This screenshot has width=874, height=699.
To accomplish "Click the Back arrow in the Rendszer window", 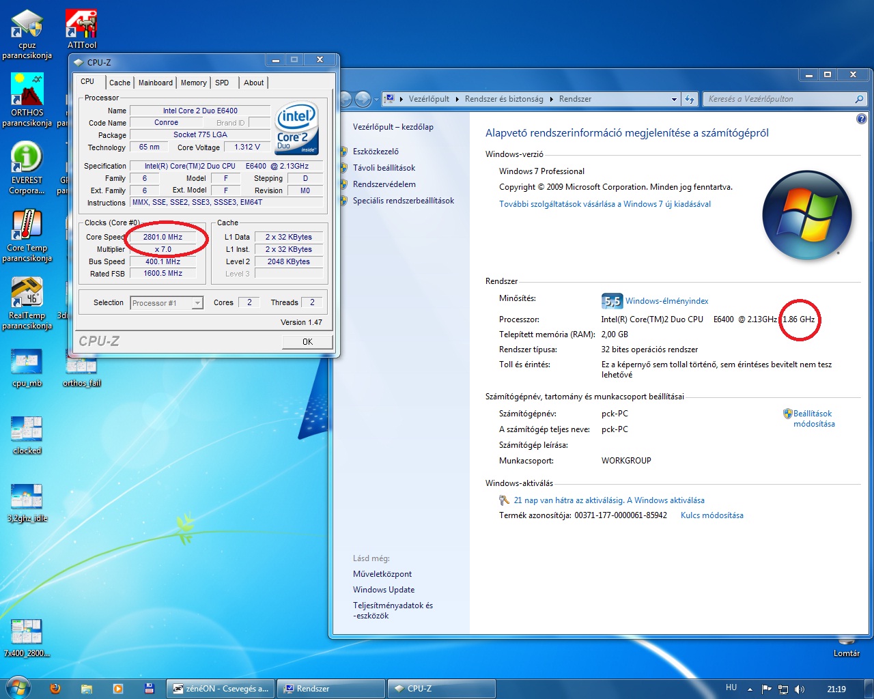I will [x=346, y=99].
